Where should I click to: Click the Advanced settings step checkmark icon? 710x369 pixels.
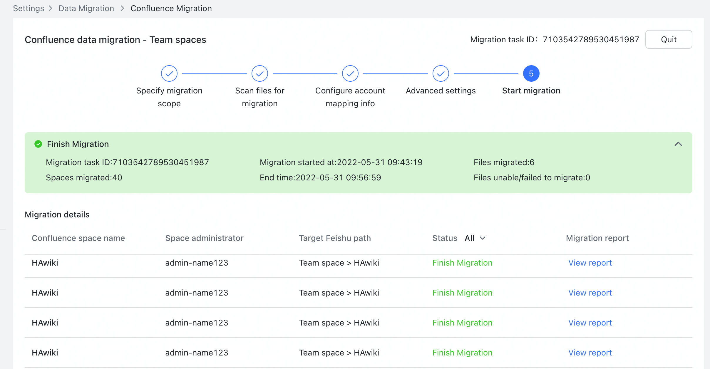(441, 73)
